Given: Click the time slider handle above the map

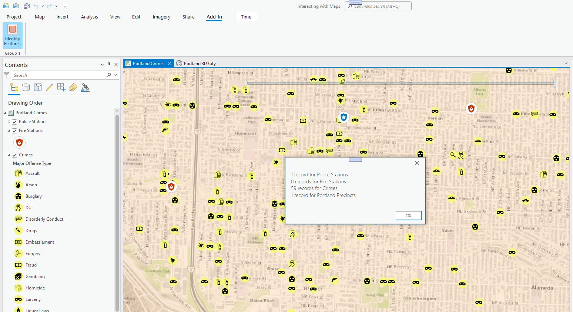Looking at the screenshot, I should pos(246,83).
